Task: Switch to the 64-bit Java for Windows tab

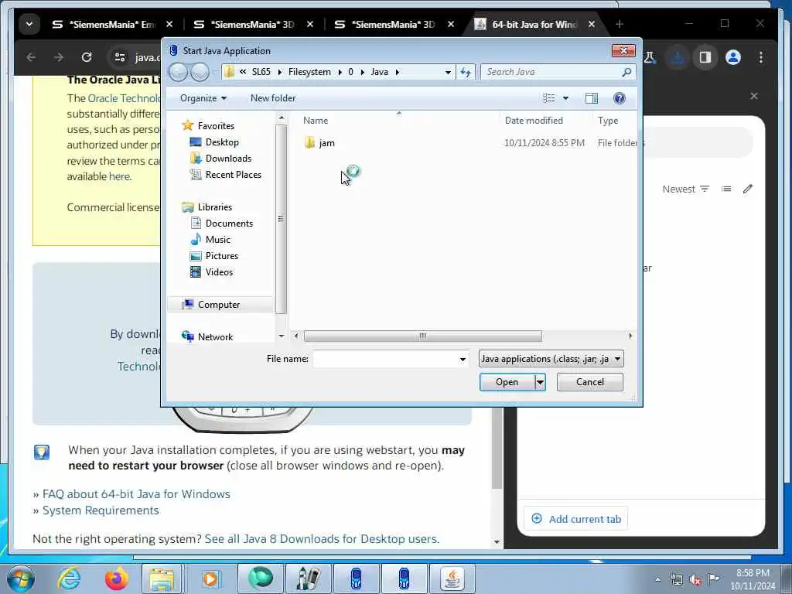Action: pos(535,24)
